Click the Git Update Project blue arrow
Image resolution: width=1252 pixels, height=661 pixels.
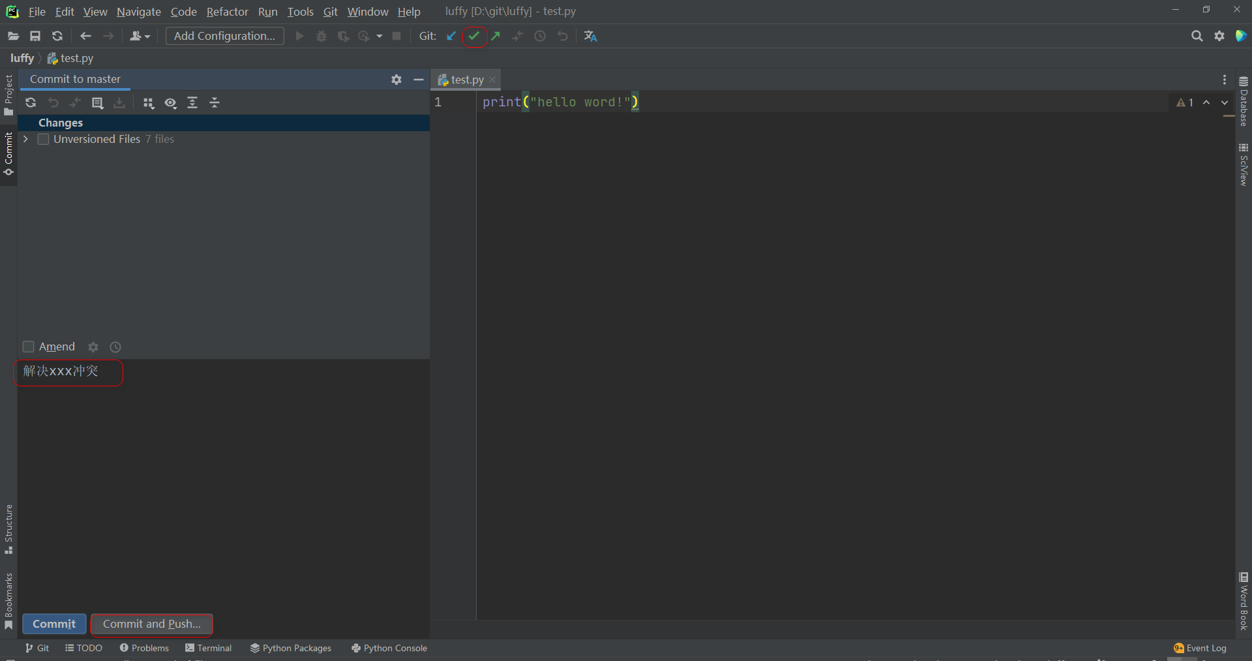[x=451, y=37]
